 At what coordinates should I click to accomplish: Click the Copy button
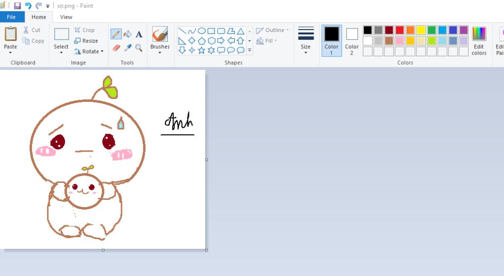click(33, 41)
